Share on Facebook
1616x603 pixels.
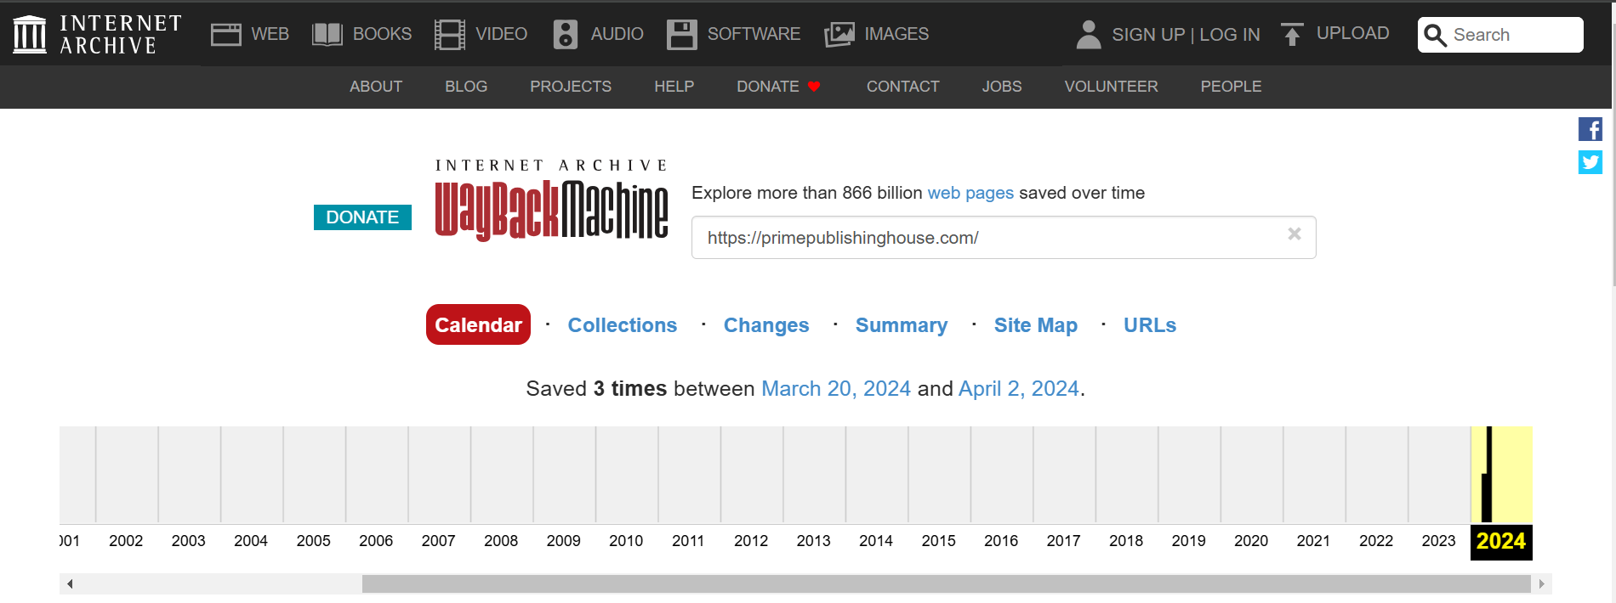pyautogui.click(x=1590, y=129)
